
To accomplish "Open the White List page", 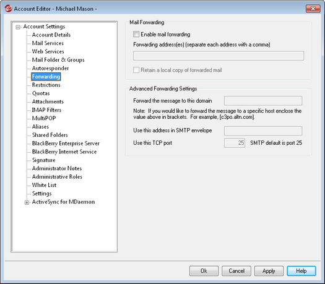I will tap(44, 185).
